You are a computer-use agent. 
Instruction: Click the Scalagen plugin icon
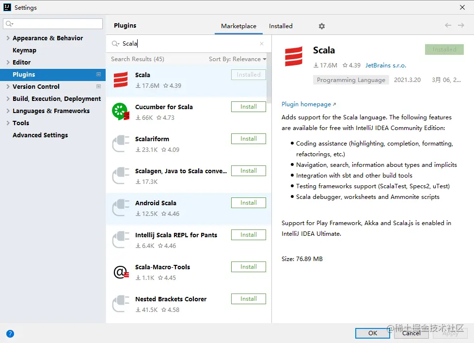click(x=121, y=176)
